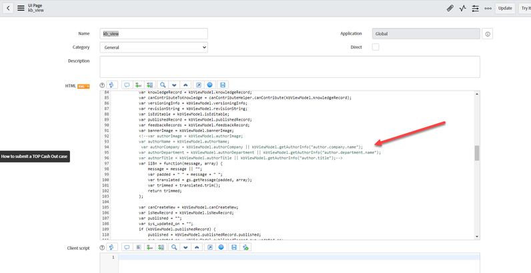Click the "How to submit a TOP Cash Out case" tooltip

[35, 156]
